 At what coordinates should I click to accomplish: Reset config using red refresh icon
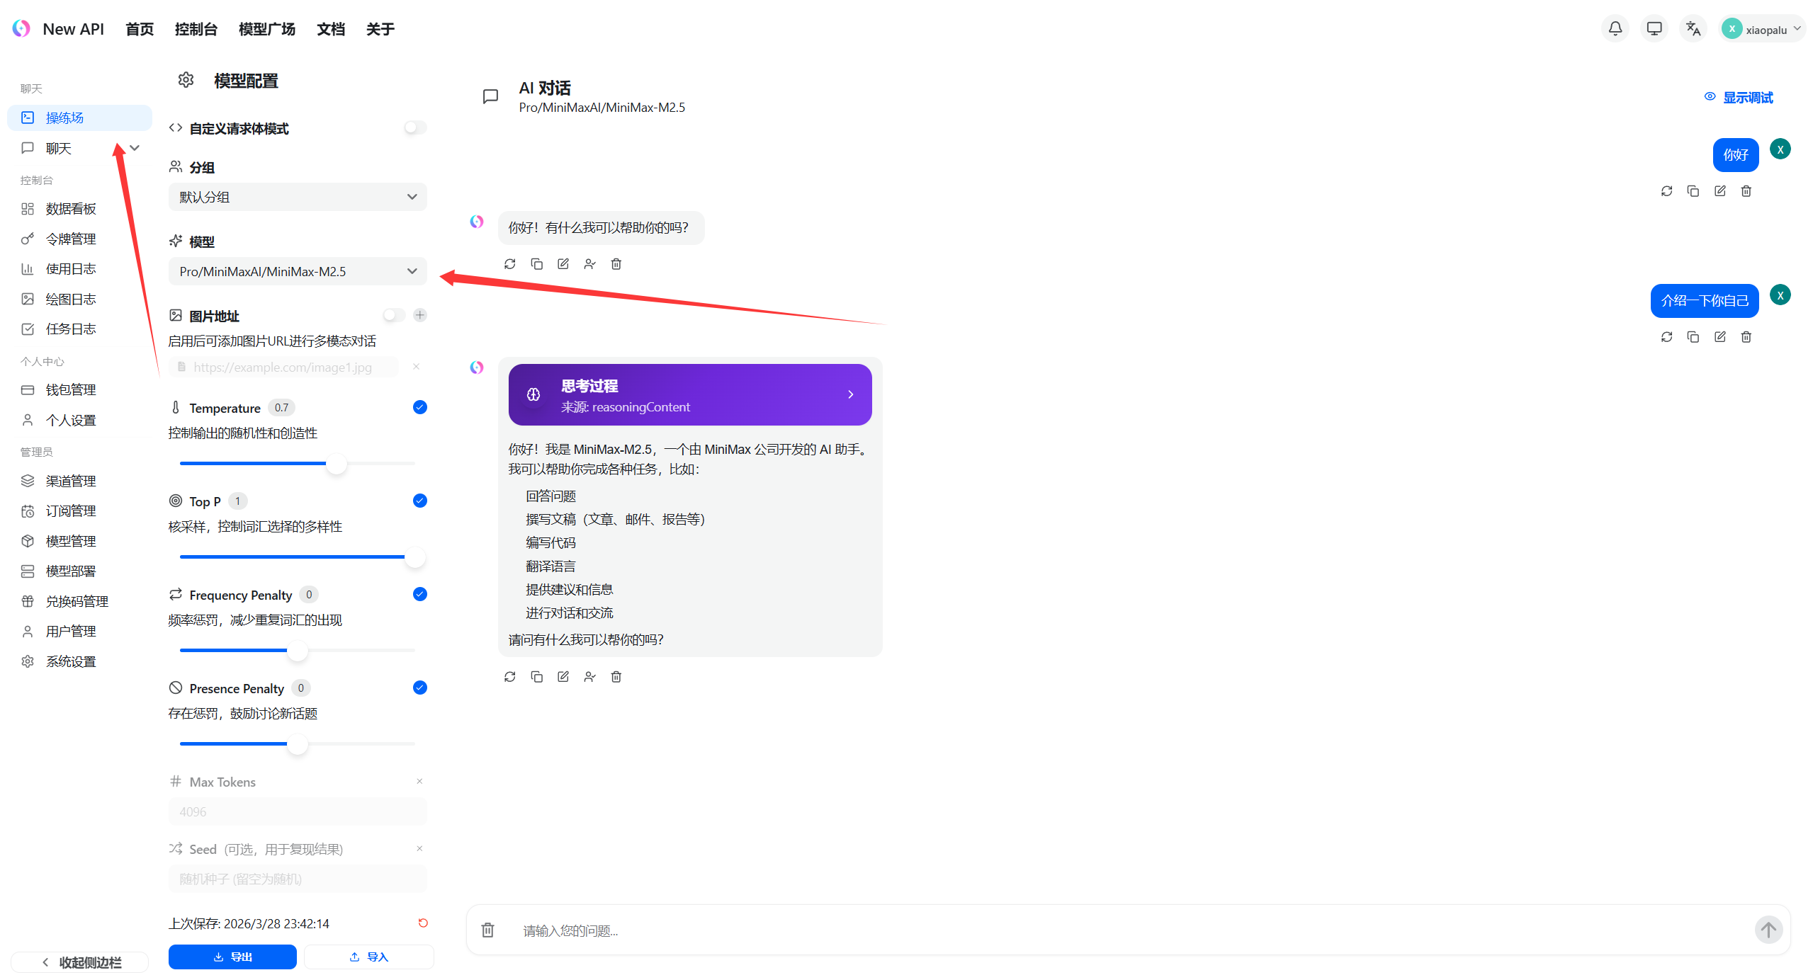coord(423,923)
